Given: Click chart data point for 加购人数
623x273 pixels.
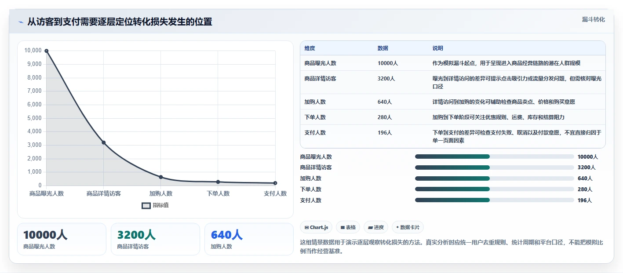Looking at the screenshot, I should [161, 177].
